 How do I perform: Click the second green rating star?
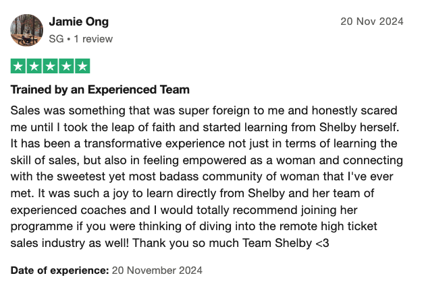point(34,66)
